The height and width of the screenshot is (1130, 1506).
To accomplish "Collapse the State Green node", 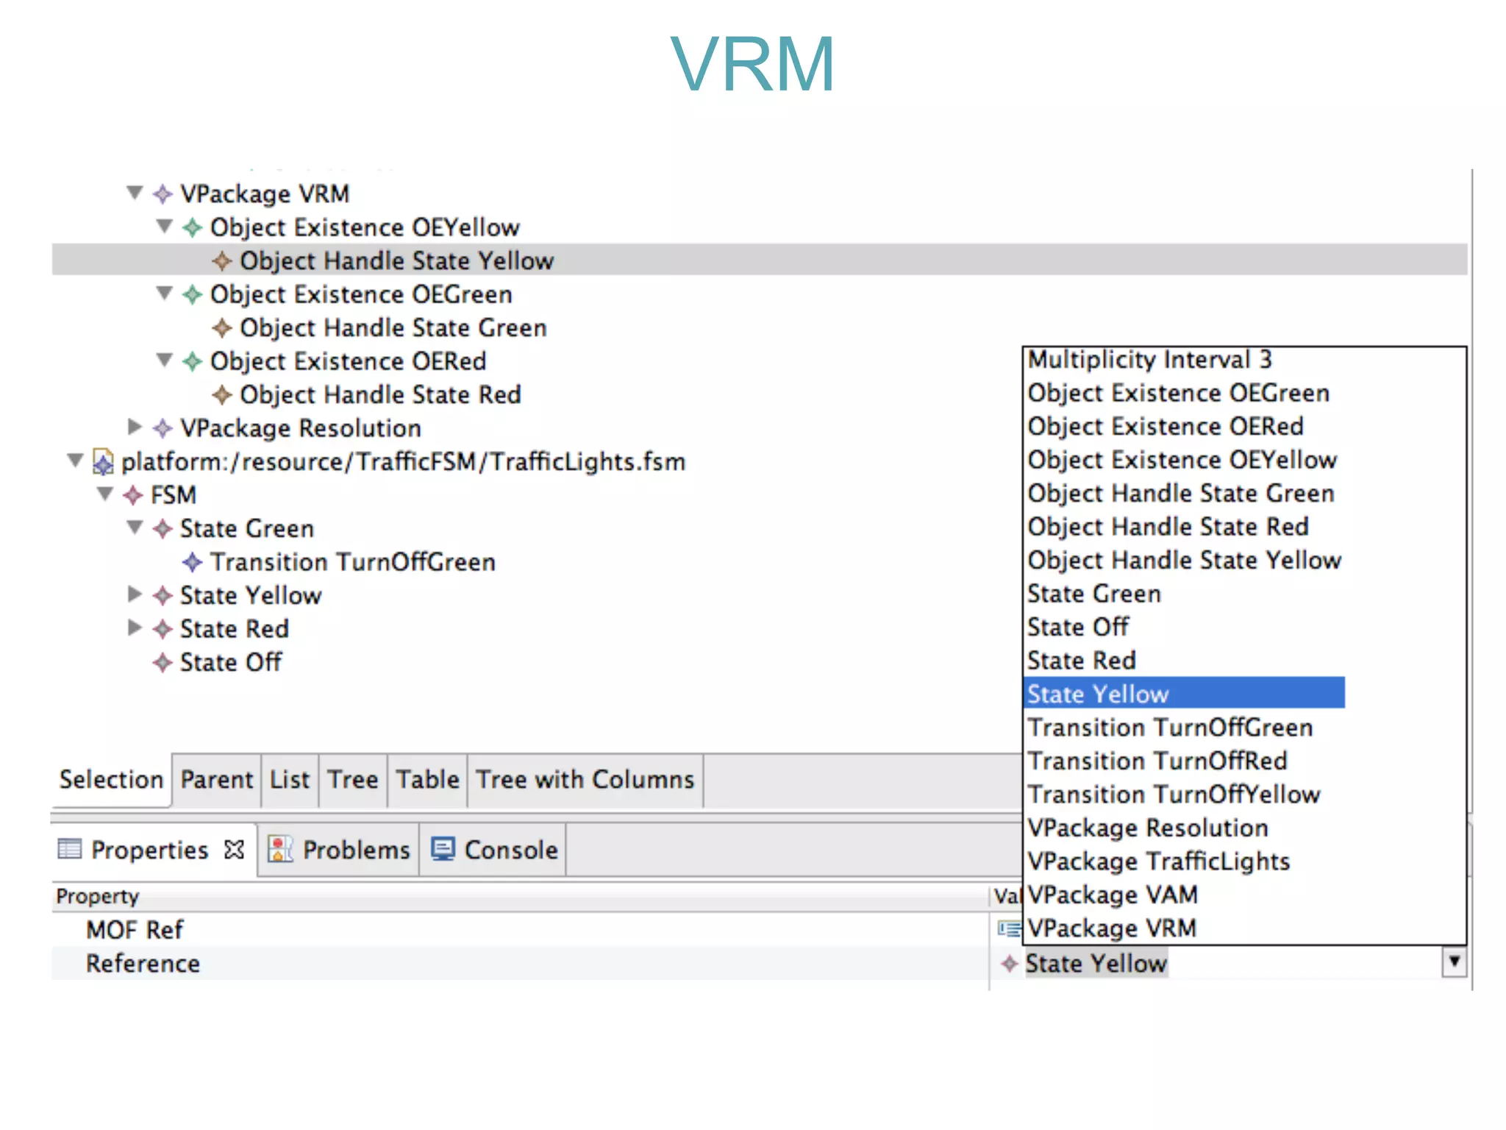I will tap(134, 527).
